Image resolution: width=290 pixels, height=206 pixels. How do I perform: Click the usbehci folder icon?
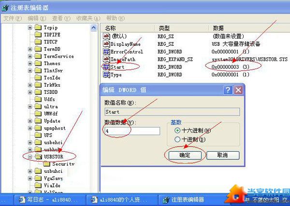pyautogui.click(x=38, y=142)
